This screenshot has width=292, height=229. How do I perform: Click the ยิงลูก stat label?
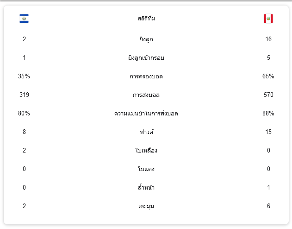pos(146,39)
